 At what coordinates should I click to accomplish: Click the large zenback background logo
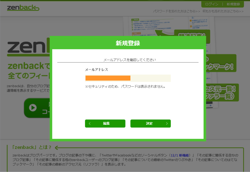point(29,47)
